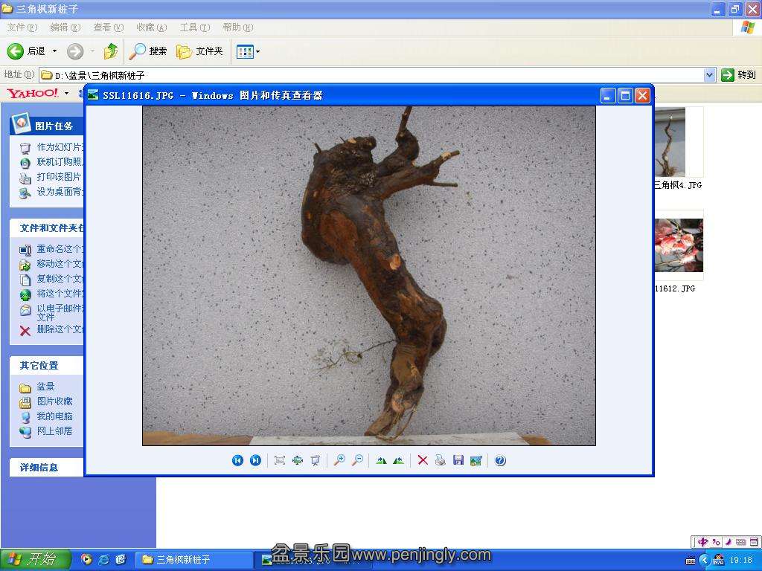Image resolution: width=762 pixels, height=571 pixels.
Task: Launch Internet Explorer from quick launch
Action: tap(103, 559)
